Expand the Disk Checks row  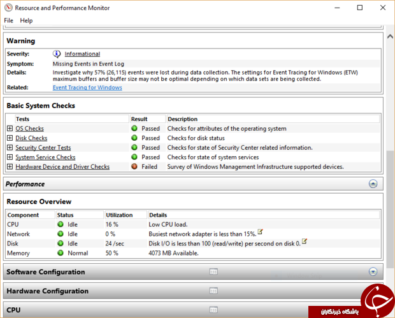pos(10,138)
